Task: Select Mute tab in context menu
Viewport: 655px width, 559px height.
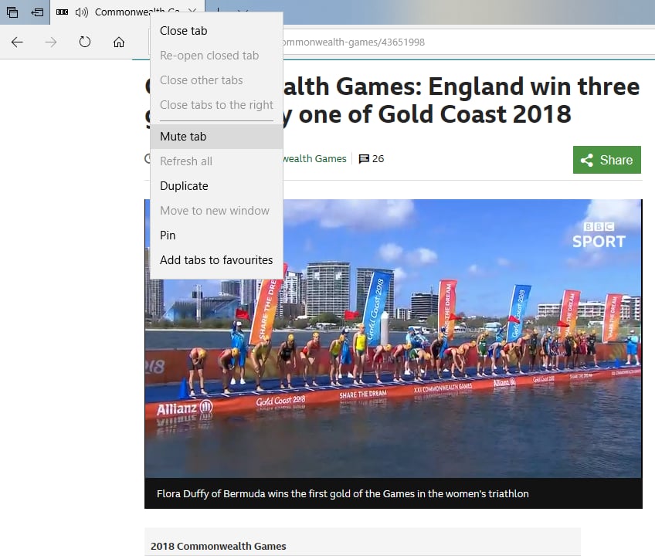Action: click(216, 137)
